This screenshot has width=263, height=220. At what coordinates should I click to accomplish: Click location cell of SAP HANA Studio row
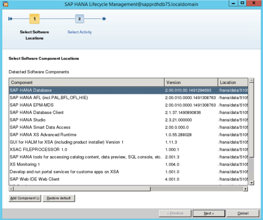(233, 120)
